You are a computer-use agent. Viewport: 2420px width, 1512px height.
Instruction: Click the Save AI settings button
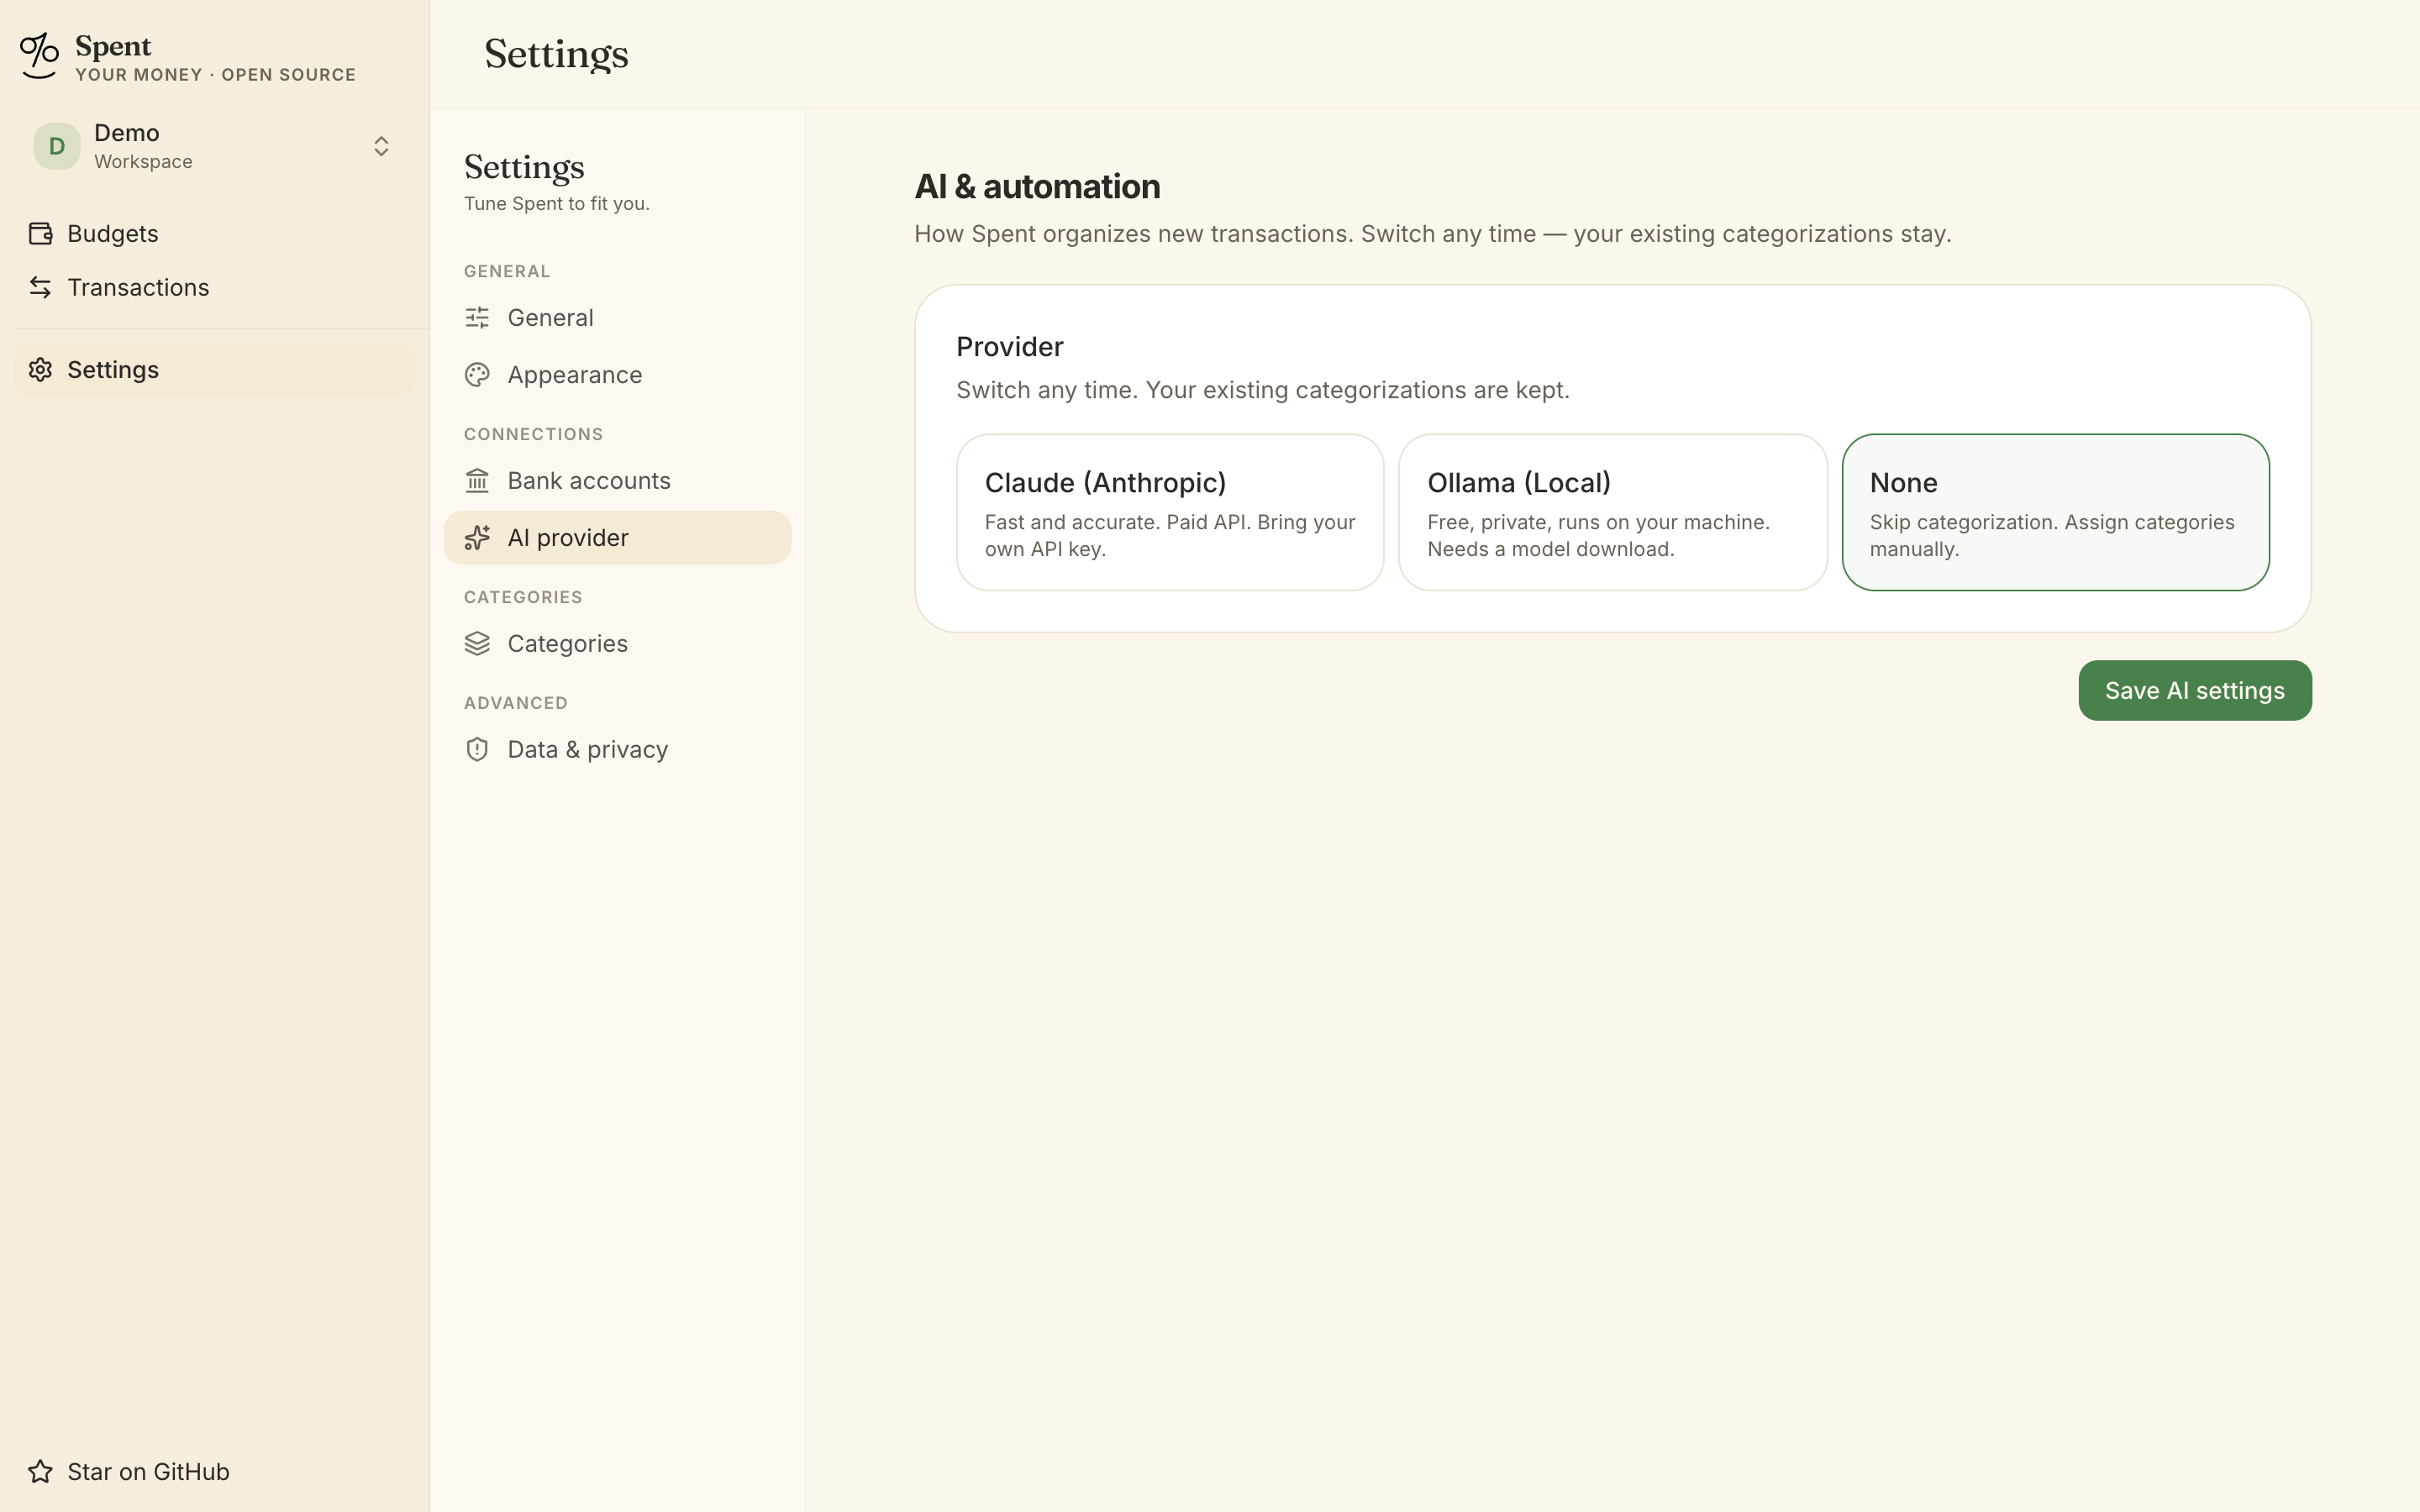tap(2195, 690)
